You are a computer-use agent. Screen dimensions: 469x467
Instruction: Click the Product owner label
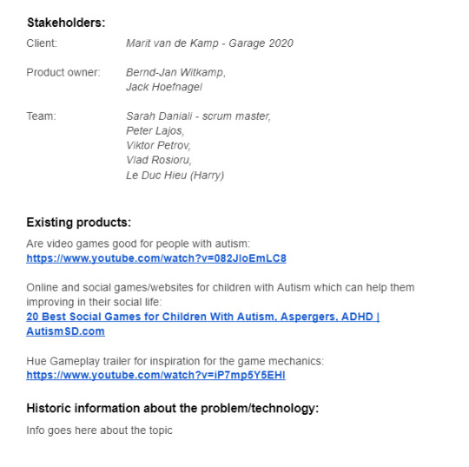[x=63, y=72]
